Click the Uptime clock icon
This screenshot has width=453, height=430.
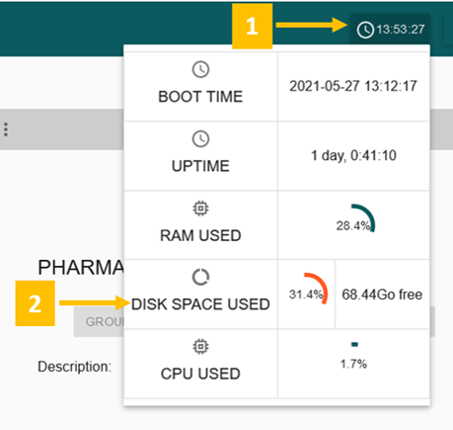pos(200,138)
